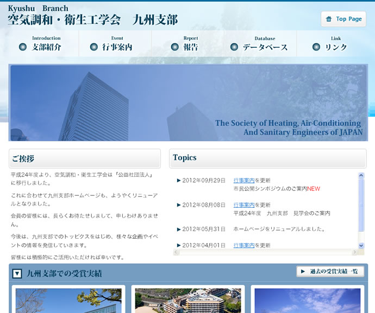Click the round bullet icon beside リンク
Screen dimensions: 375x313
tap(316, 47)
